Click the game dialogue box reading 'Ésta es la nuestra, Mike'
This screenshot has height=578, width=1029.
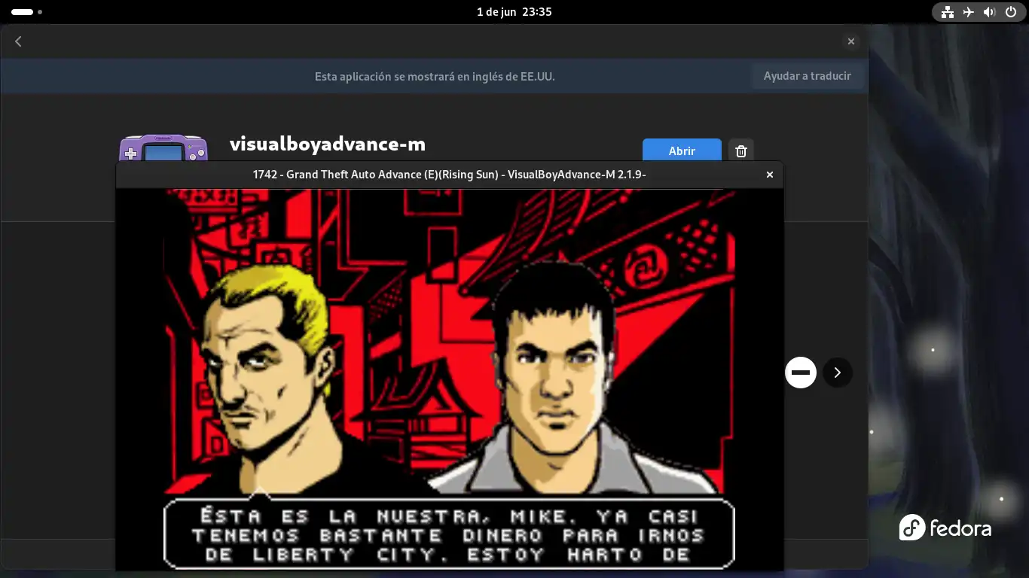tap(449, 534)
